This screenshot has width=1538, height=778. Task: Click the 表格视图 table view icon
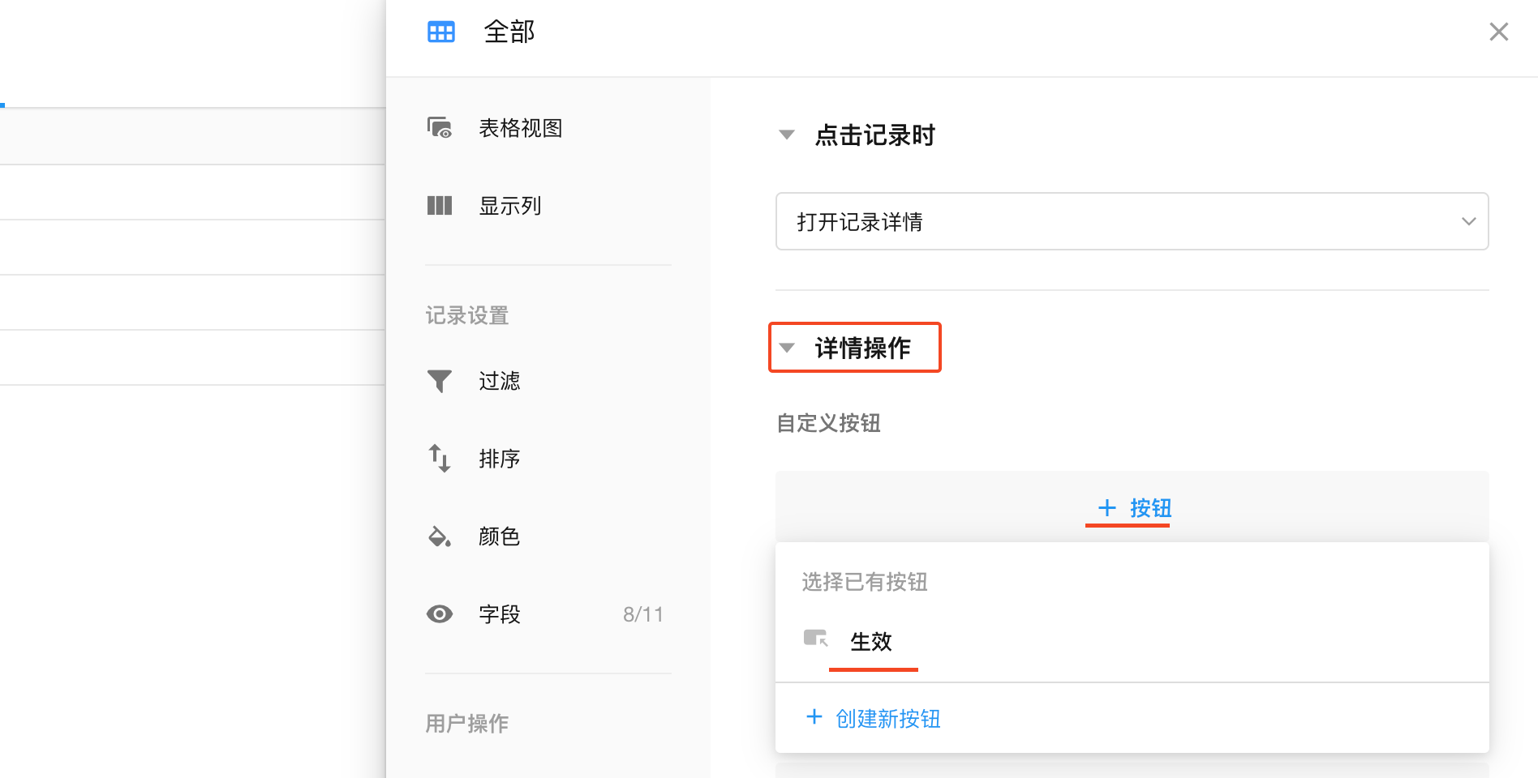tap(439, 128)
